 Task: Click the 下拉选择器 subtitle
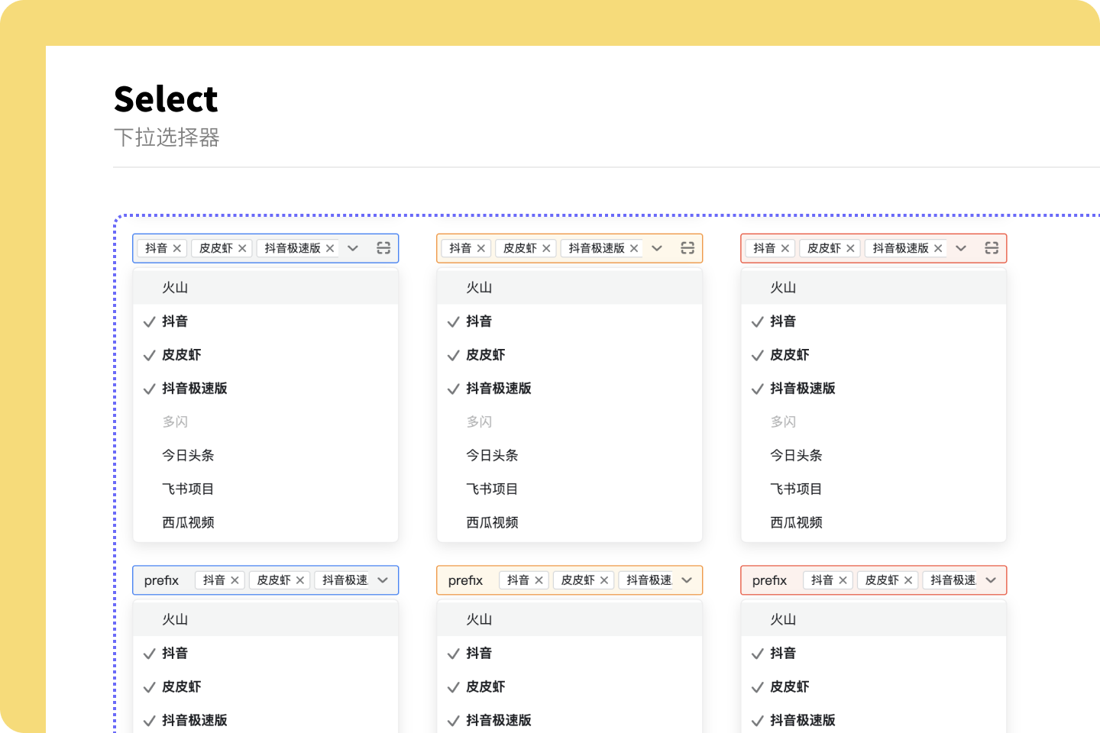167,137
